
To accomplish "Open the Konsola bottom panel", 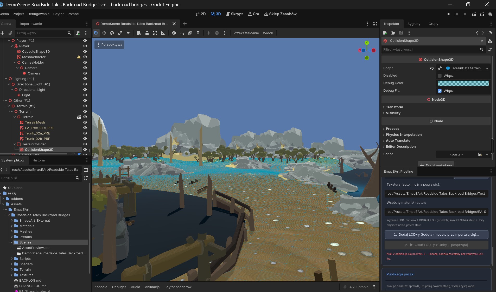I will pyautogui.click(x=101, y=287).
